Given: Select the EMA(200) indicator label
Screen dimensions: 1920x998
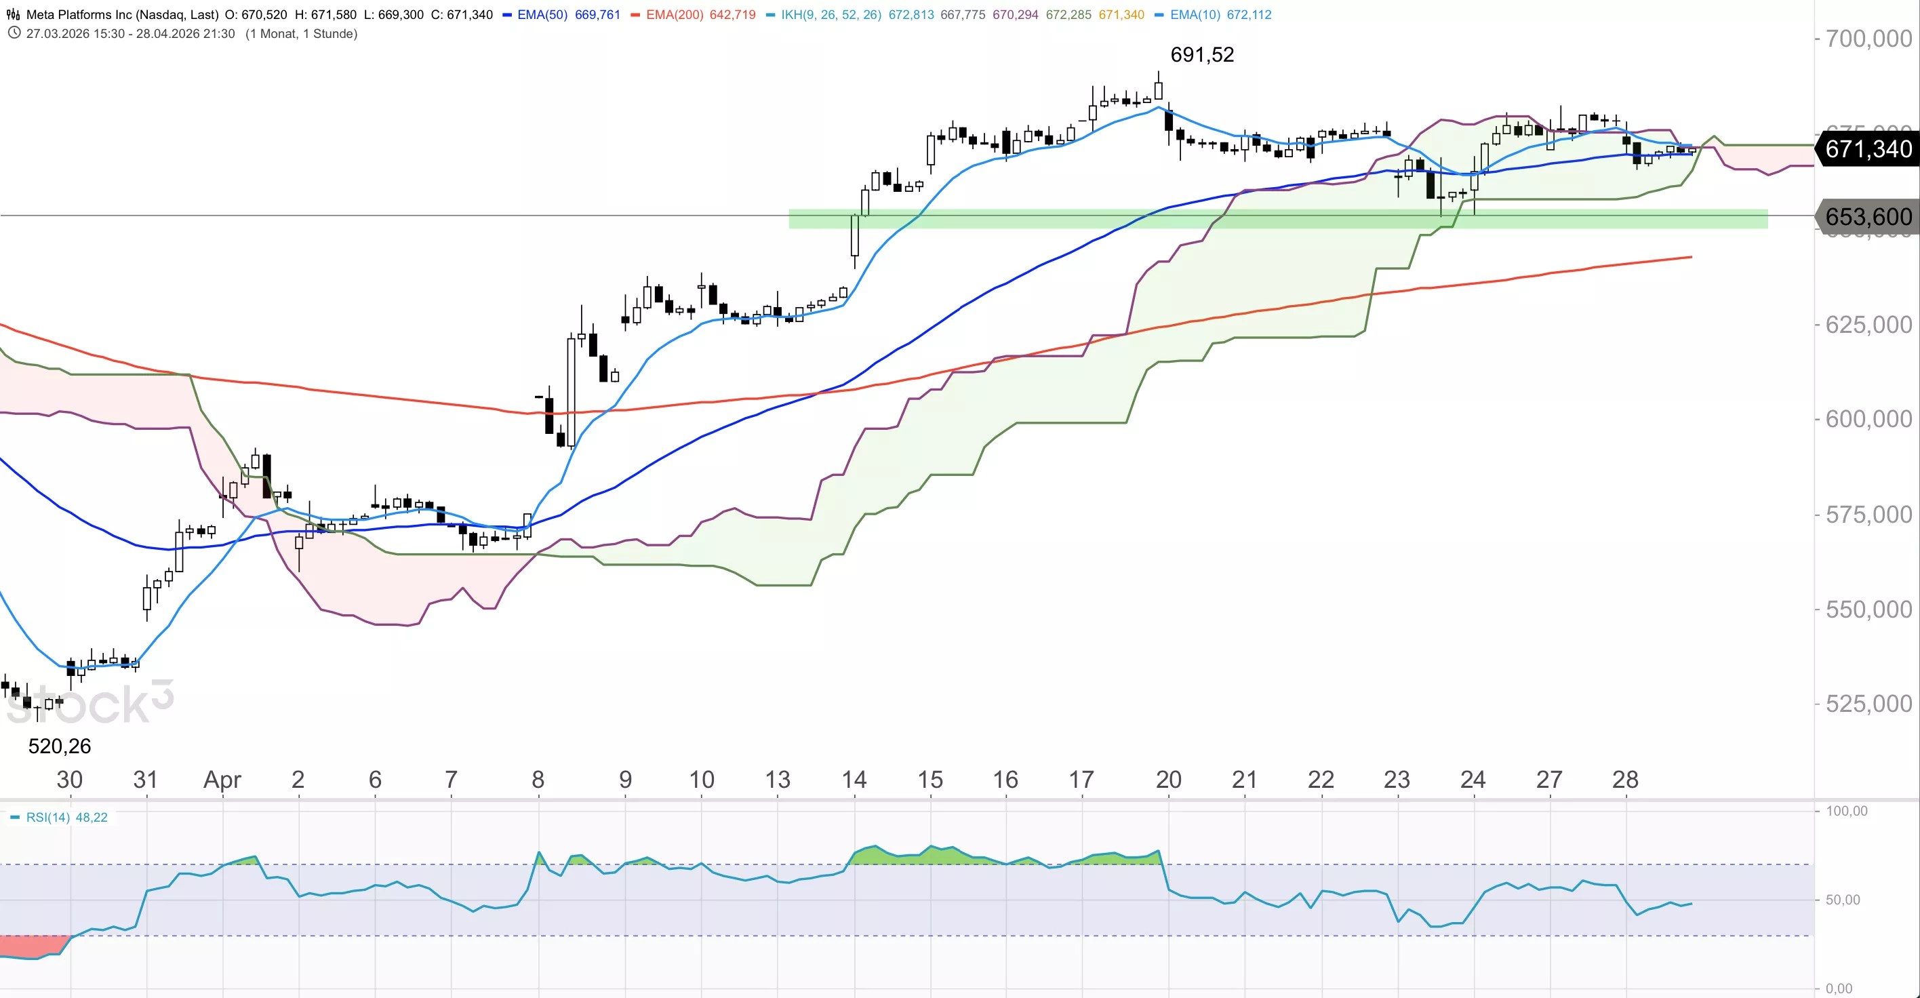Looking at the screenshot, I should pyautogui.click(x=674, y=15).
